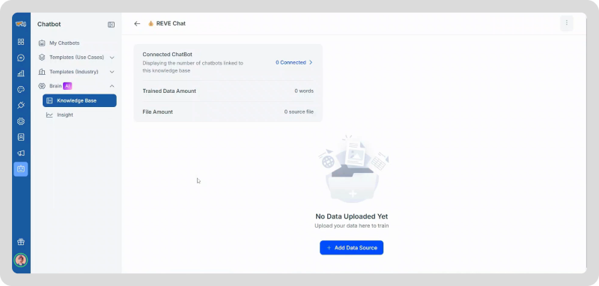Collapse the Chatbot sidebar panel
The image size is (599, 286).
coord(111,25)
